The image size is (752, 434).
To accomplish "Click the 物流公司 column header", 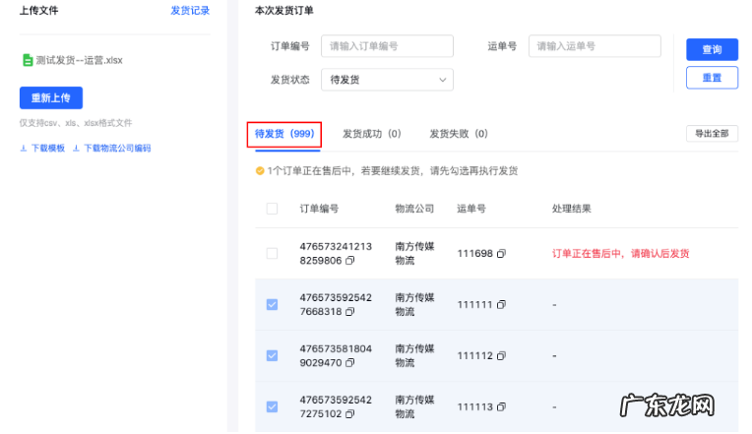I will point(414,209).
